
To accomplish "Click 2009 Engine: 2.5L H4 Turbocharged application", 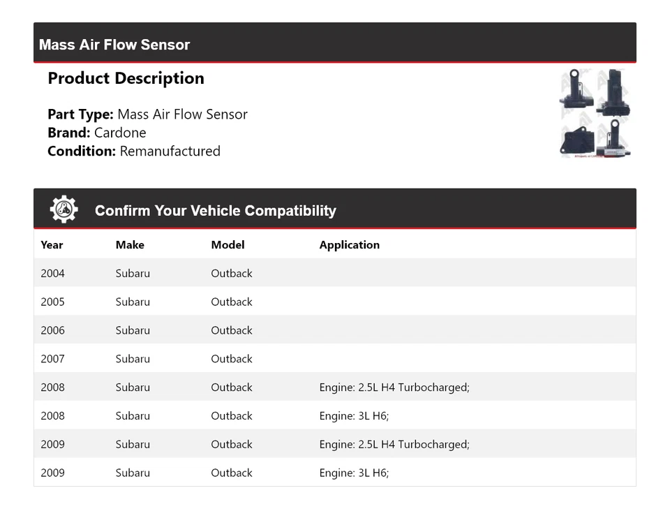I will click(394, 445).
